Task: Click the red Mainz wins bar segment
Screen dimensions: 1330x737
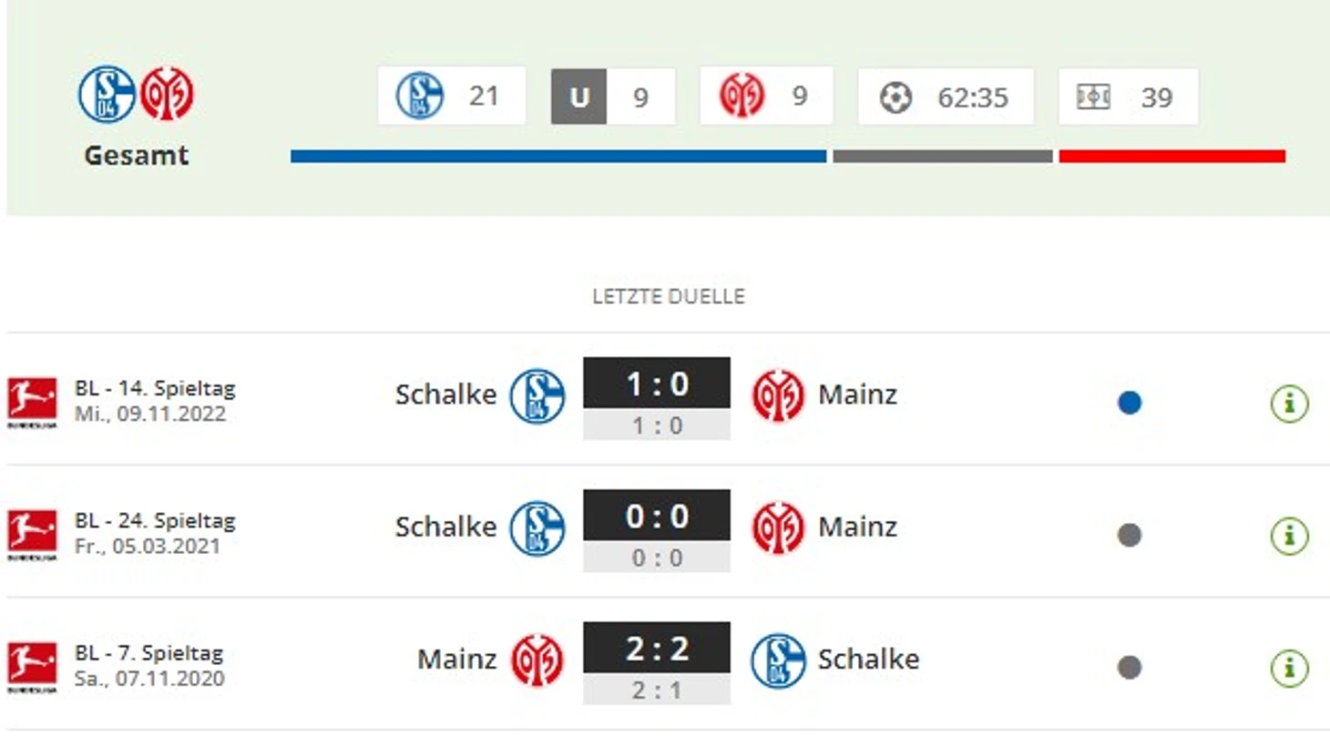Action: pos(1171,157)
